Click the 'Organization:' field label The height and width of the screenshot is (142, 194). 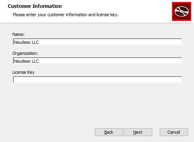[x=25, y=53]
